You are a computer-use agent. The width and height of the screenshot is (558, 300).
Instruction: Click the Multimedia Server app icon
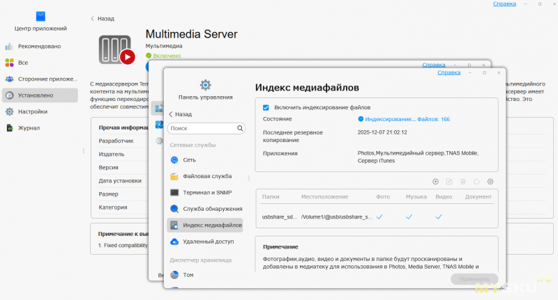click(117, 49)
